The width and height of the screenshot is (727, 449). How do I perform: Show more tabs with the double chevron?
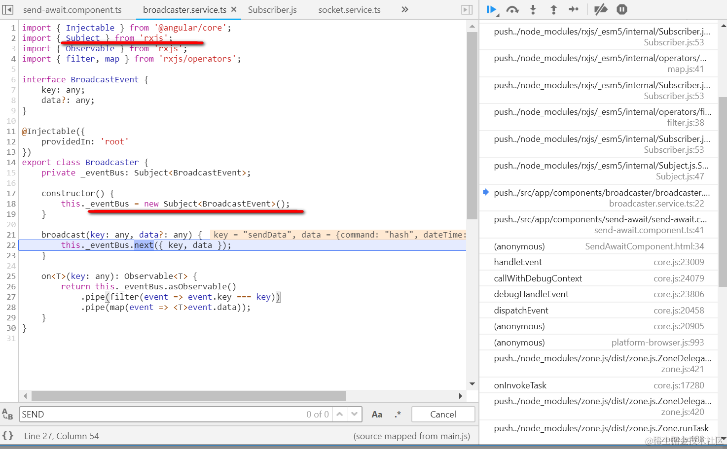tap(405, 9)
